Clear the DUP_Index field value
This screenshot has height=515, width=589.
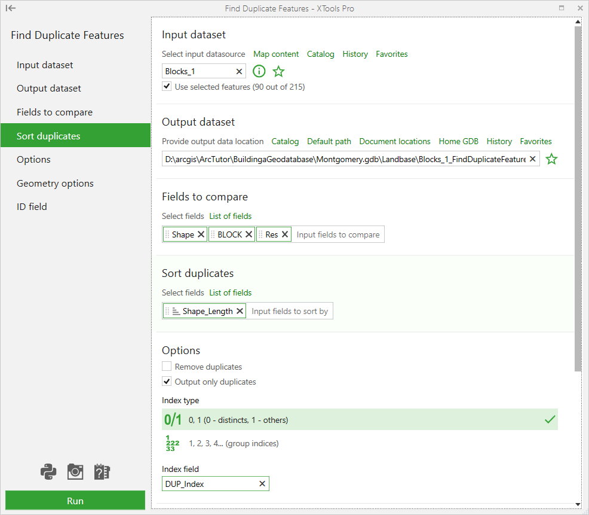(x=262, y=484)
